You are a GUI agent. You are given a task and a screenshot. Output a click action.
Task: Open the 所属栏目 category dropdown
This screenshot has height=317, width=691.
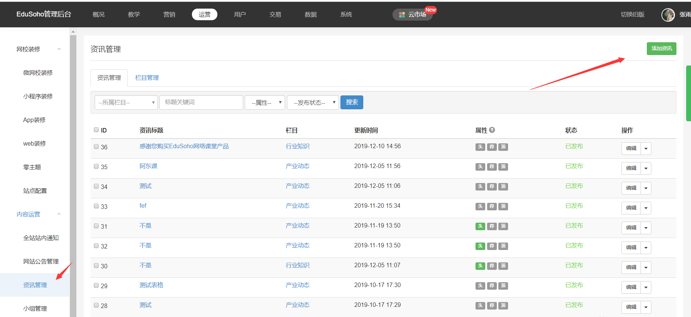pos(126,103)
